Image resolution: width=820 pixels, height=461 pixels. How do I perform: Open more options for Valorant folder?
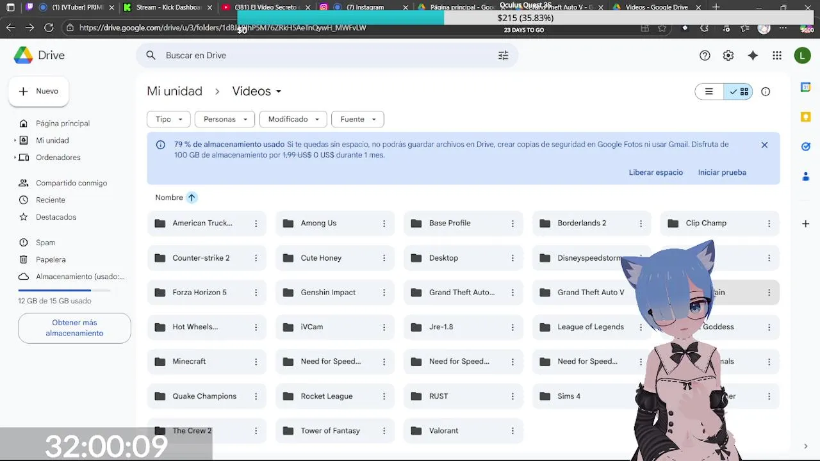click(512, 431)
